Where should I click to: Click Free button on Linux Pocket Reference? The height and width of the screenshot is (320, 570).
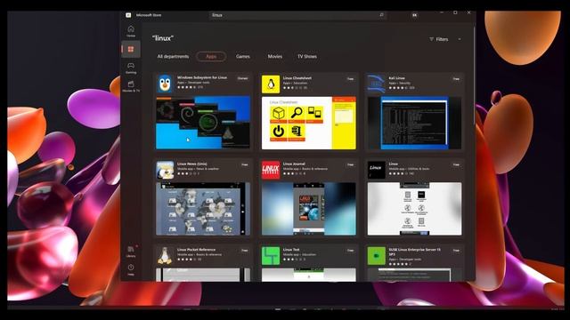coord(245,251)
